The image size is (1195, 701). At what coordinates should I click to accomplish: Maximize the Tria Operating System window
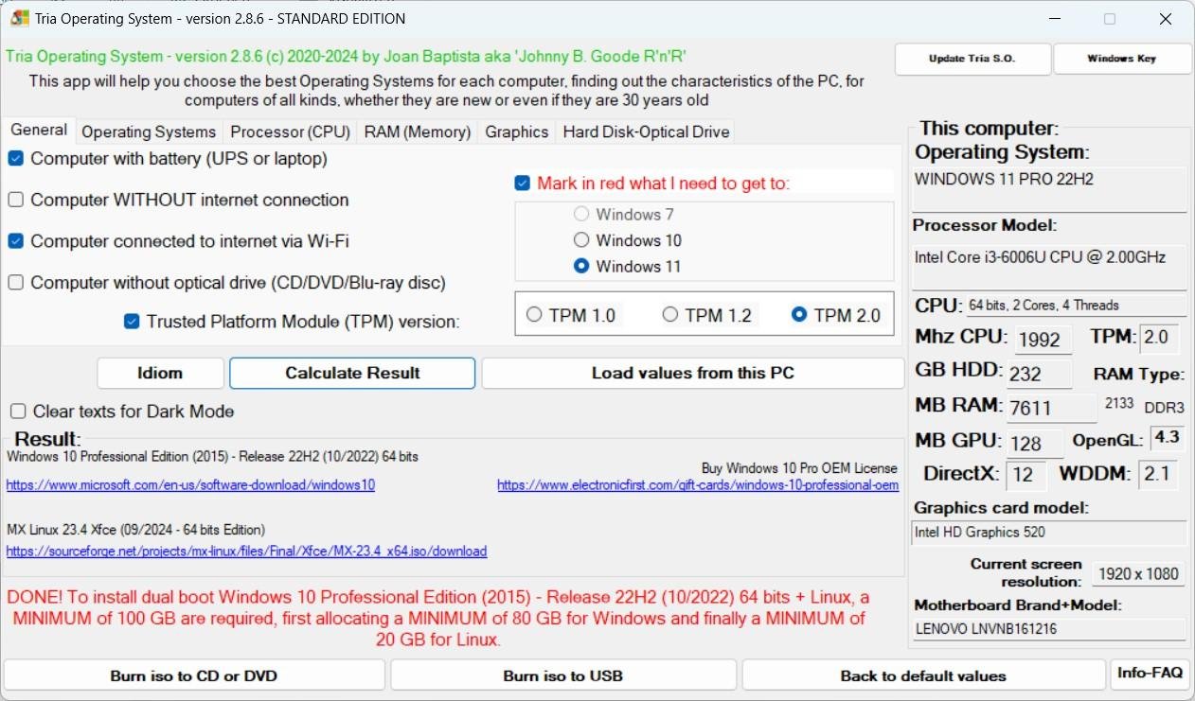tap(1110, 19)
